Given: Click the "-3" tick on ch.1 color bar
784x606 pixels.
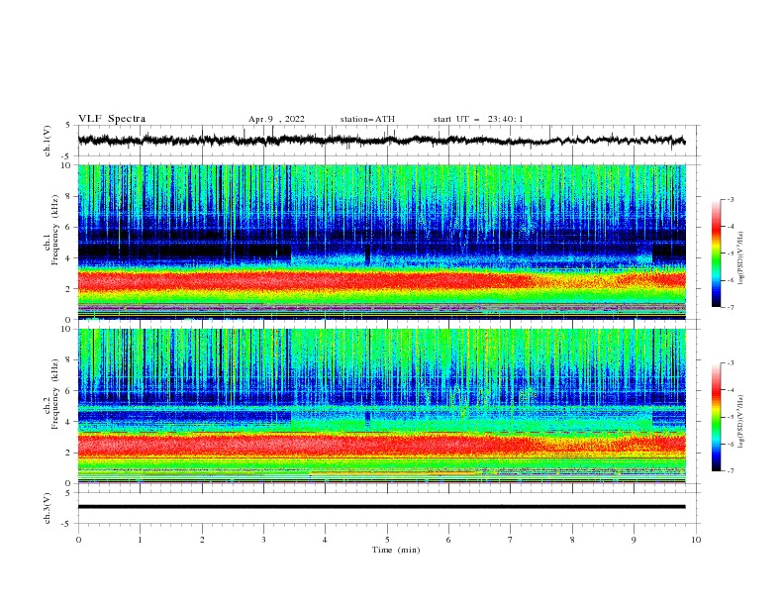Looking at the screenshot, I should (730, 199).
